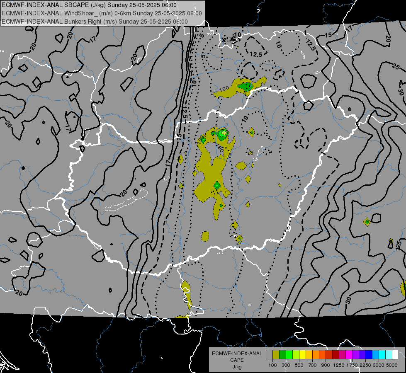Select the pure blue legend swatch
The width and height of the screenshot is (406, 373).
[369, 354]
